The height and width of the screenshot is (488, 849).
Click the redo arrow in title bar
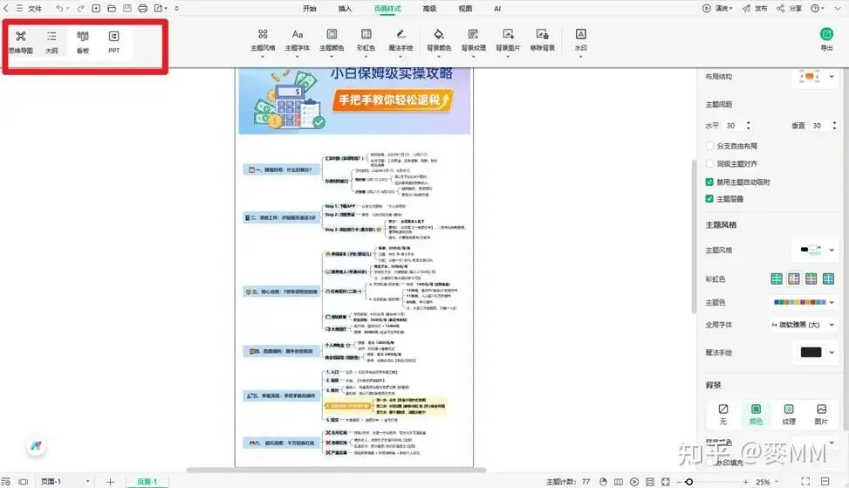[80, 8]
